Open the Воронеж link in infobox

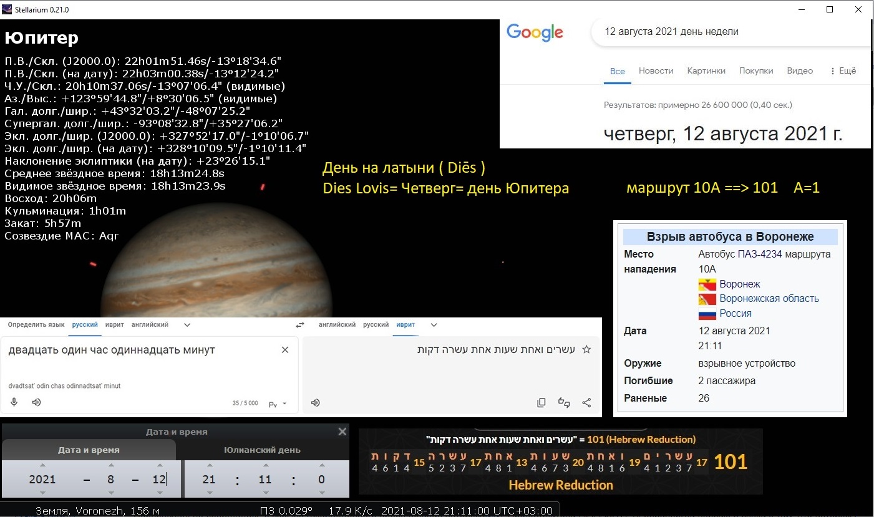tap(740, 284)
